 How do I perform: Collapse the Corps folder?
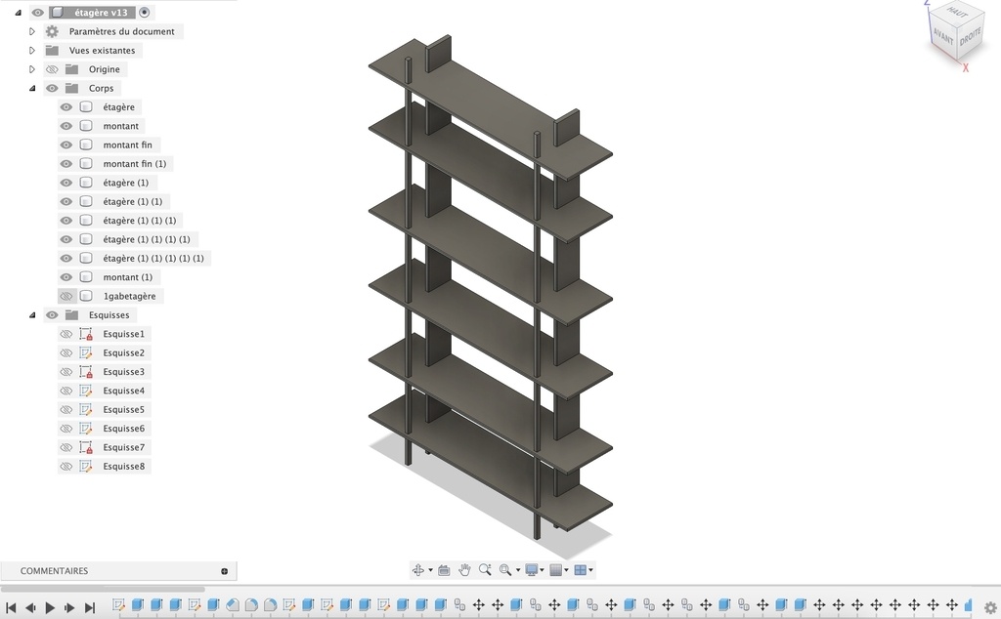click(x=32, y=88)
